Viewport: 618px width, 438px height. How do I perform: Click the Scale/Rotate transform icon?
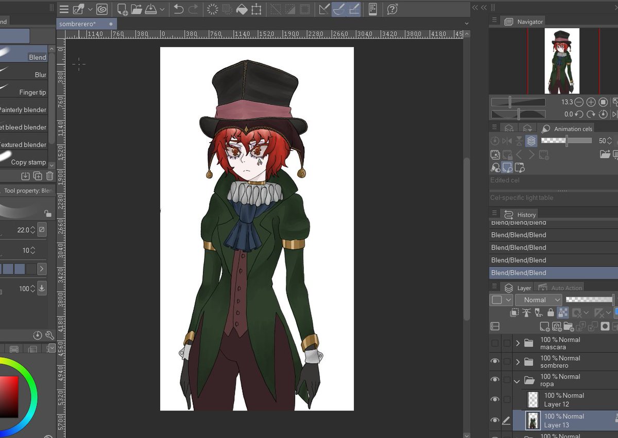pos(256,9)
